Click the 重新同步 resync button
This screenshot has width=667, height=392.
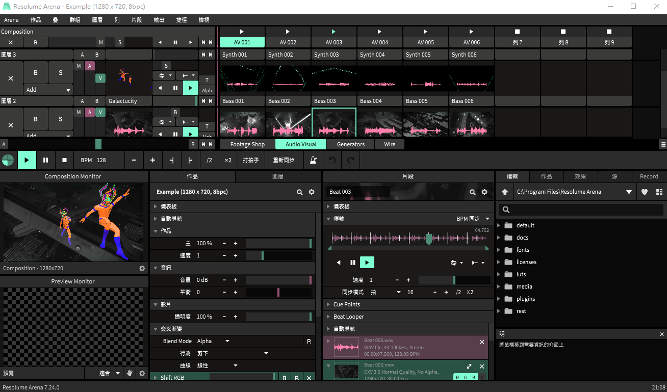tap(284, 160)
